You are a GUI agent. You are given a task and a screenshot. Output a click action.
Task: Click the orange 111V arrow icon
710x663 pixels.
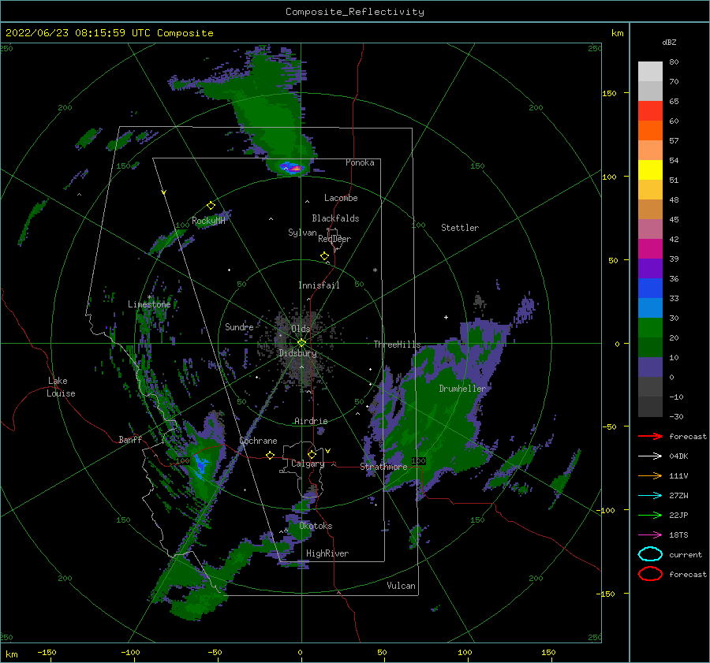pyautogui.click(x=650, y=475)
